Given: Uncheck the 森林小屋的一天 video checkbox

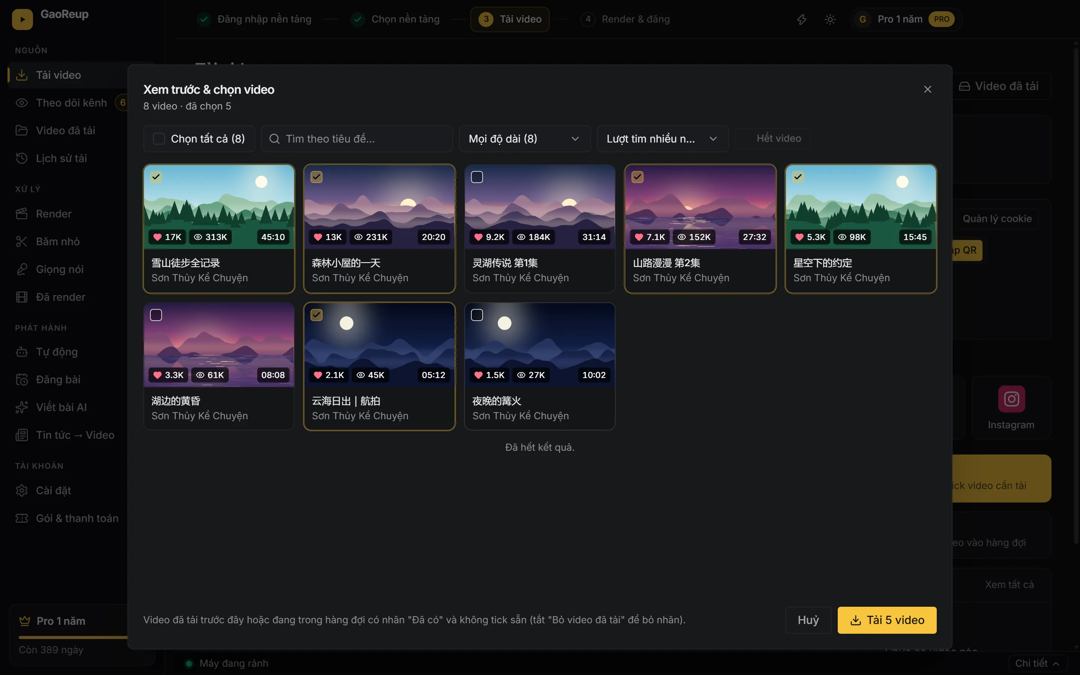Looking at the screenshot, I should pyautogui.click(x=316, y=177).
